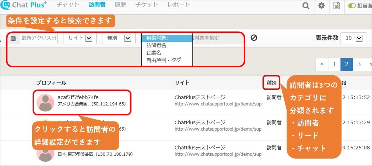Click ChatPlusテストページ in the acaf7ff7febb74fe row
Image resolution: width=372 pixels, height=166 pixels.
pyautogui.click(x=200, y=97)
